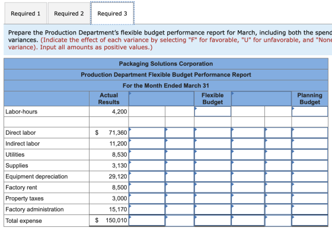
Task: Click Equipment depreciation Planning Budget input cell
Action: [309, 177]
